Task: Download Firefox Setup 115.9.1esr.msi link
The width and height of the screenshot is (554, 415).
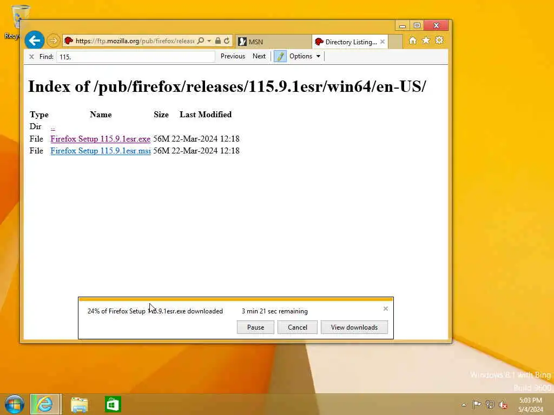Action: coord(101,151)
